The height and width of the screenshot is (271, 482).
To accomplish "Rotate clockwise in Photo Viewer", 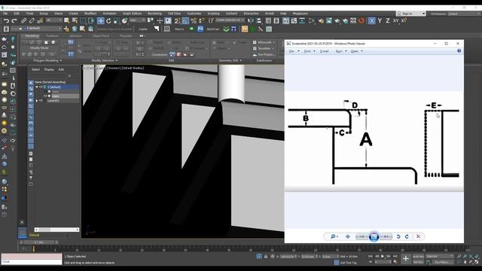I will click(x=407, y=236).
